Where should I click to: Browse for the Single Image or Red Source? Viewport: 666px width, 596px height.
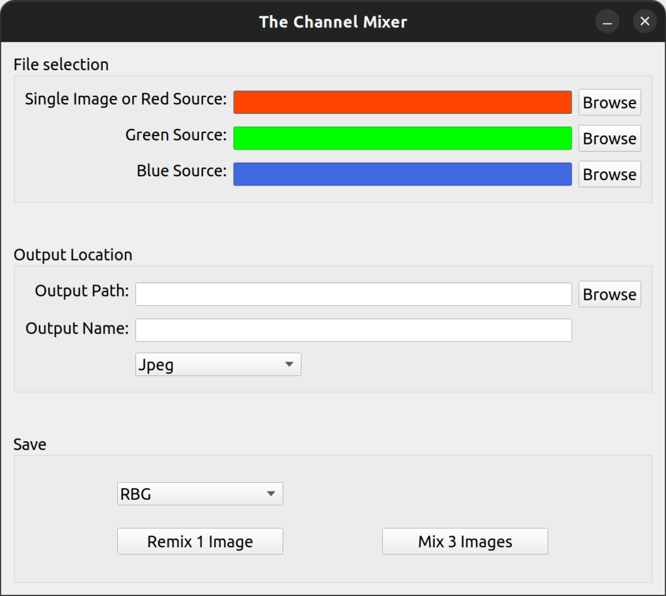point(609,102)
